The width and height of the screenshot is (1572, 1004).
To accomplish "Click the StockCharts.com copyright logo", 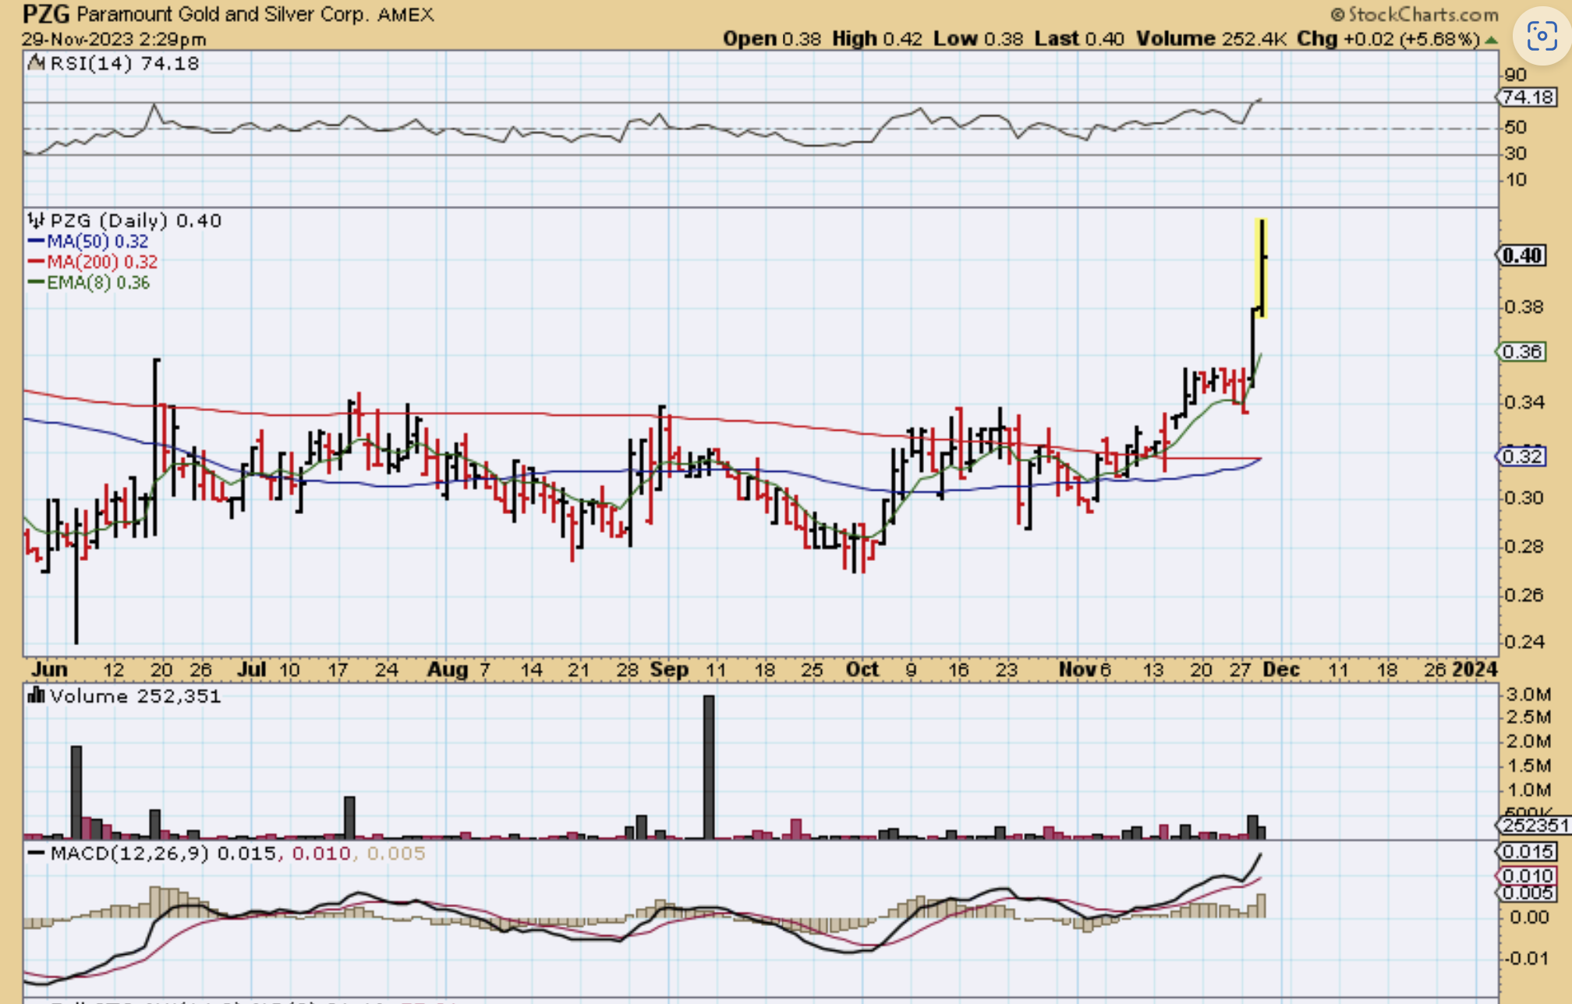I will (1414, 14).
